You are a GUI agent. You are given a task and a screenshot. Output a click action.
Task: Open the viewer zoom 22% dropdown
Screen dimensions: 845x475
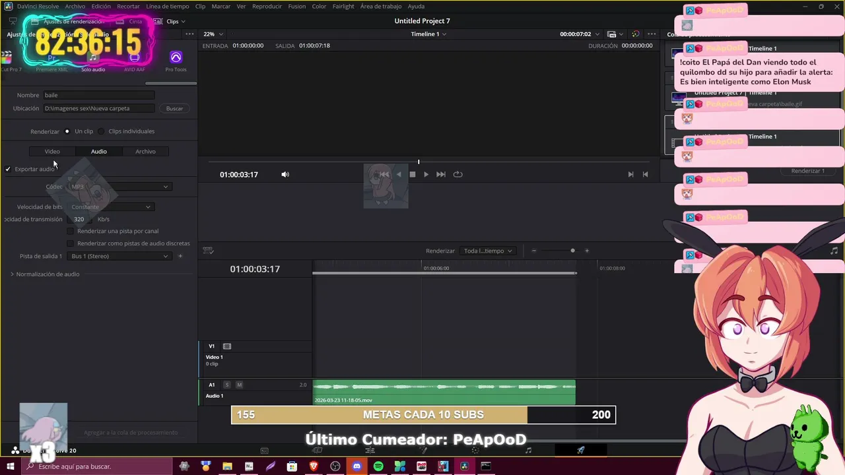[x=213, y=34]
